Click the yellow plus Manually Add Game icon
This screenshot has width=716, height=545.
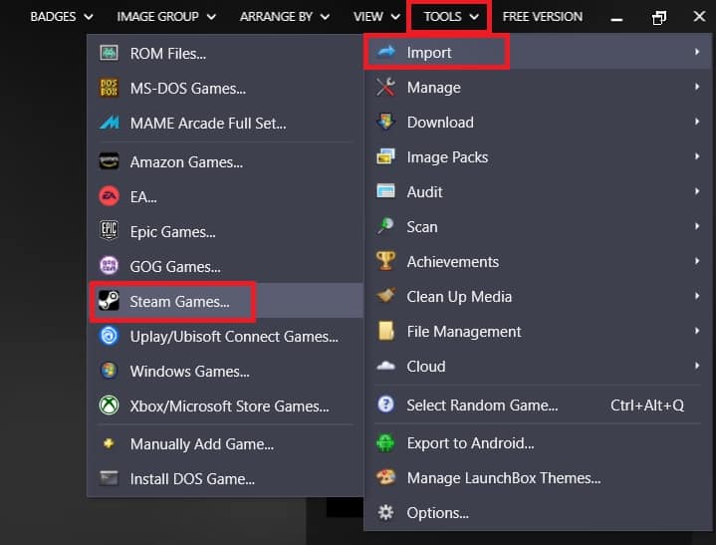109,443
